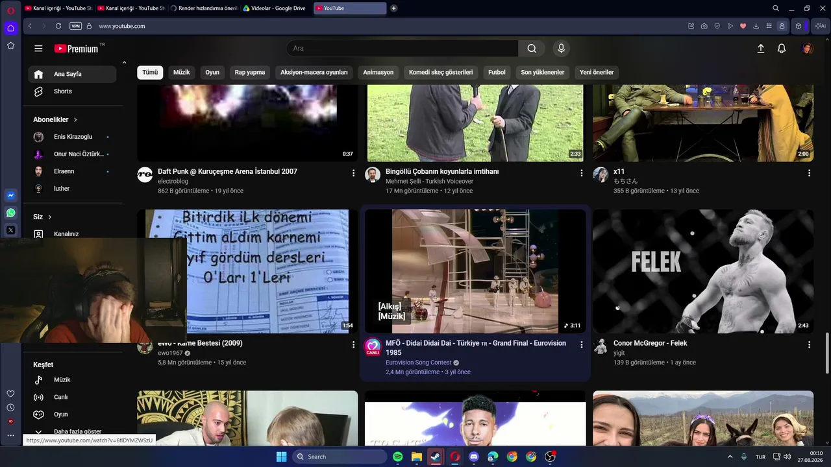Select the Rap yapma filter chip

(x=250, y=72)
